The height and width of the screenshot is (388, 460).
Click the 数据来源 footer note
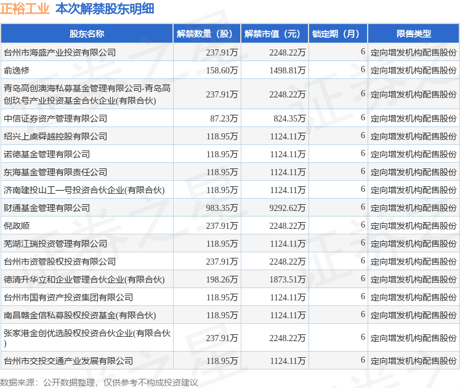click(x=99, y=382)
